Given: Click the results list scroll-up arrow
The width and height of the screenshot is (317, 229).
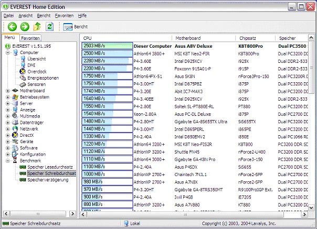Looking at the screenshot, I should point(311,38).
